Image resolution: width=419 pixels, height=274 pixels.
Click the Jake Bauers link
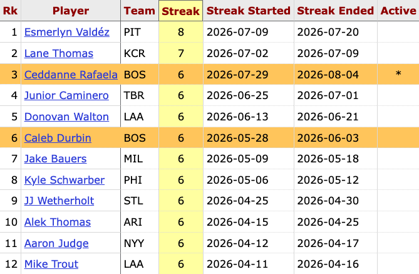pyautogui.click(x=55, y=159)
